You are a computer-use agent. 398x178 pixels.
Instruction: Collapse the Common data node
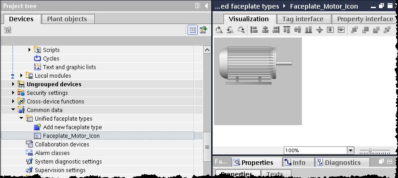pyautogui.click(x=13, y=110)
